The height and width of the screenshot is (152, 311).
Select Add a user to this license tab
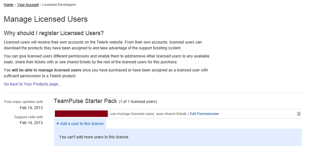[x=80, y=124]
